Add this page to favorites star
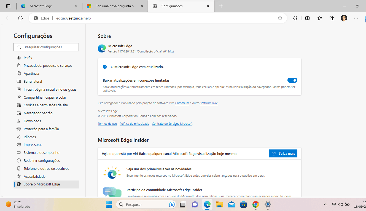The height and width of the screenshot is (211, 366). click(280, 18)
